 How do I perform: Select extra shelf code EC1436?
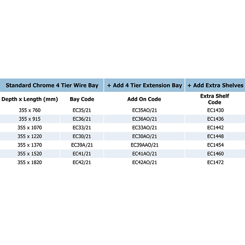pyautogui.click(x=216, y=119)
